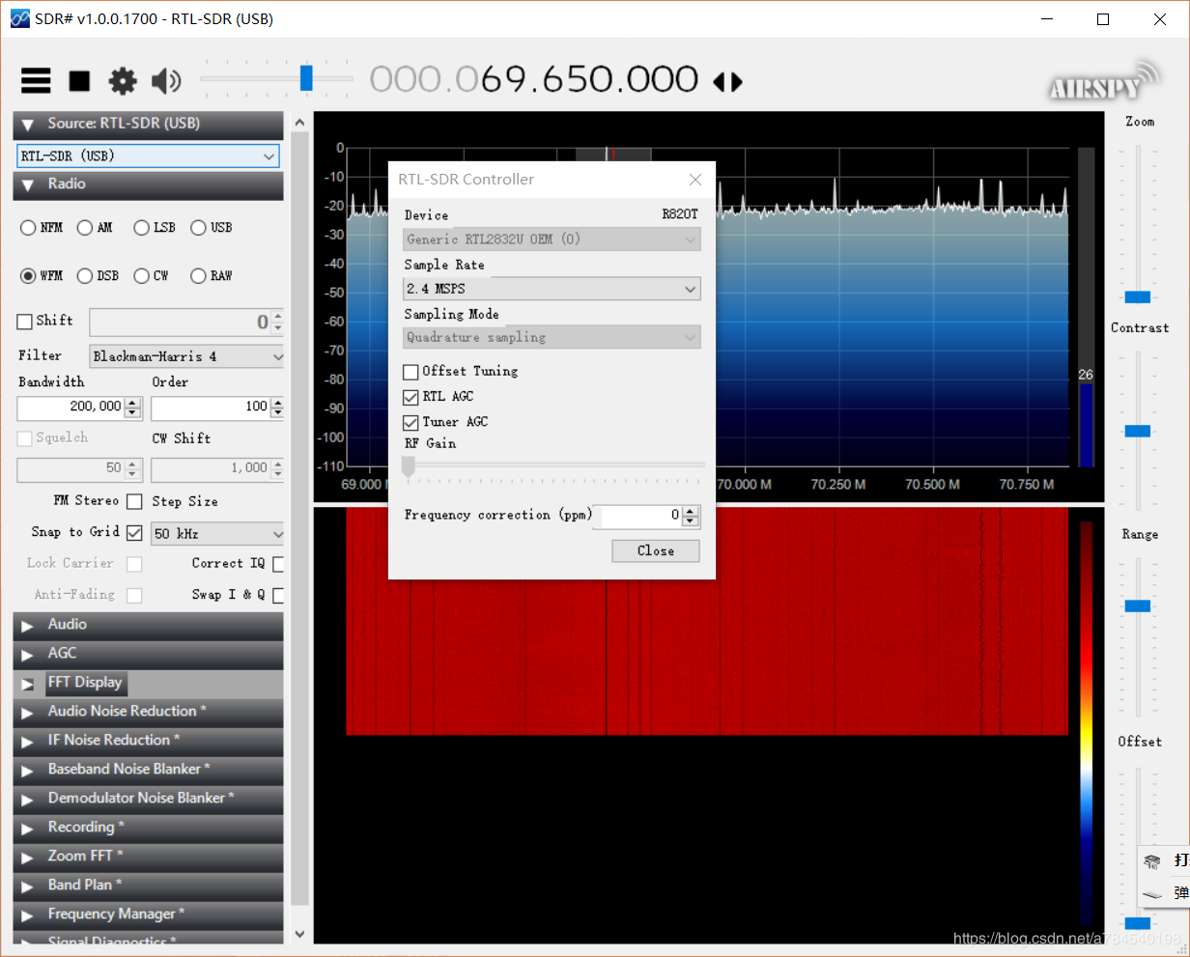Click the Close button in controller

pos(656,551)
